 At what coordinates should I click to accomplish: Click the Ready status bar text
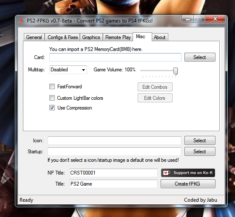(26, 200)
